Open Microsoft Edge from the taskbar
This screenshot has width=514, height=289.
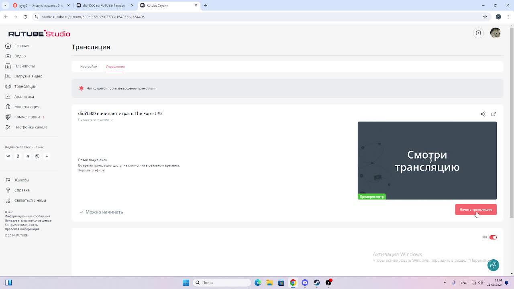pyautogui.click(x=258, y=283)
